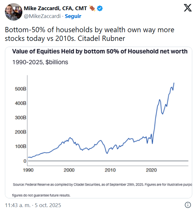Open the author name Mike Zaccardi, CFA, CMT
This screenshot has width=196, height=212.
tap(55, 8)
